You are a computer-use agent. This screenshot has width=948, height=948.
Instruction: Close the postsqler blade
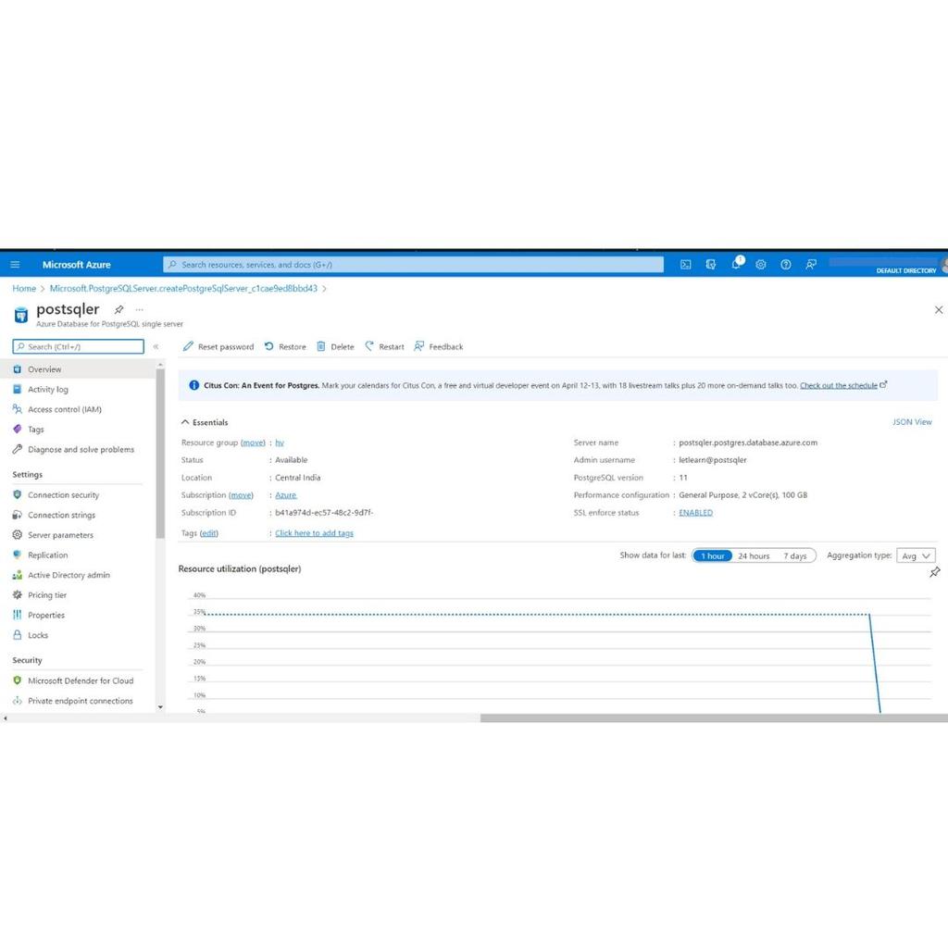tap(939, 309)
